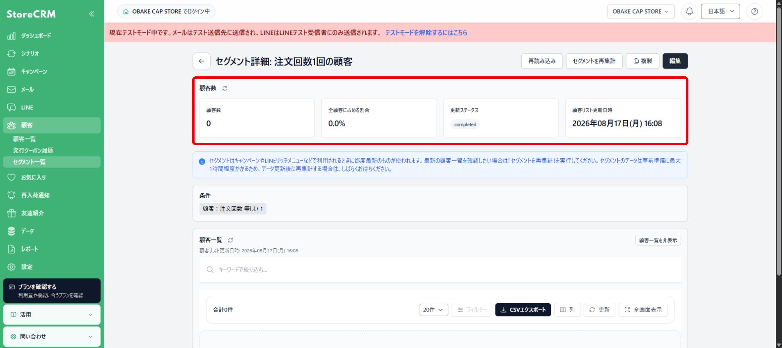Open データ in sidebar
The image size is (782, 348).
[x=52, y=231]
